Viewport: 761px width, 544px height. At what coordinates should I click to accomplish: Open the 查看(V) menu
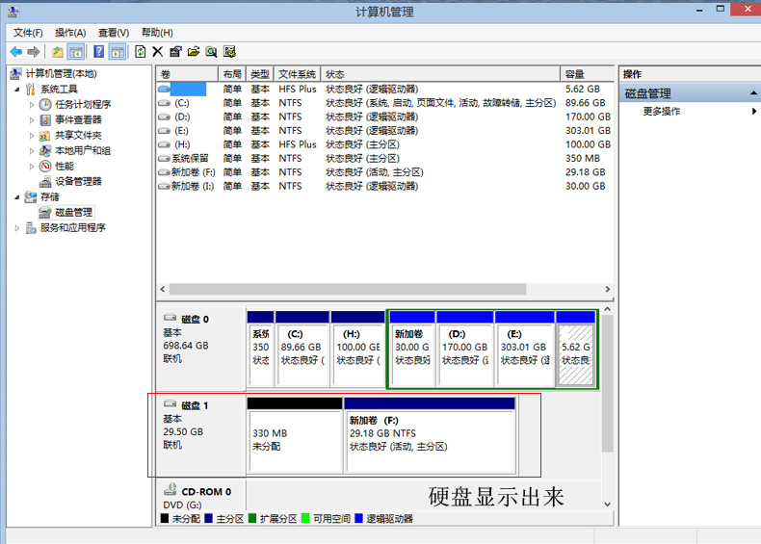pyautogui.click(x=114, y=33)
